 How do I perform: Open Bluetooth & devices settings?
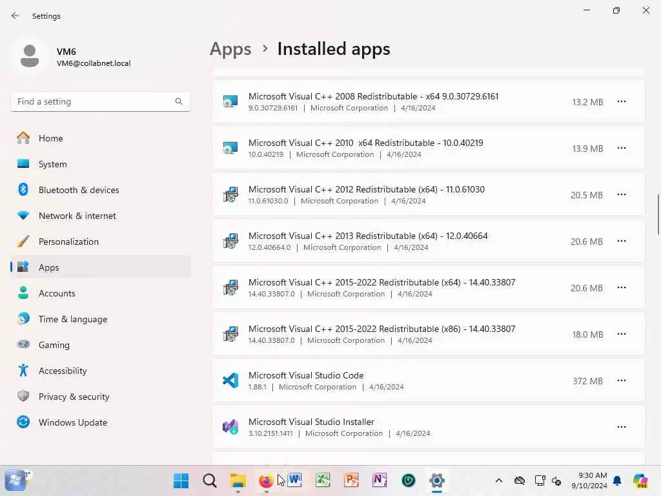point(100,190)
